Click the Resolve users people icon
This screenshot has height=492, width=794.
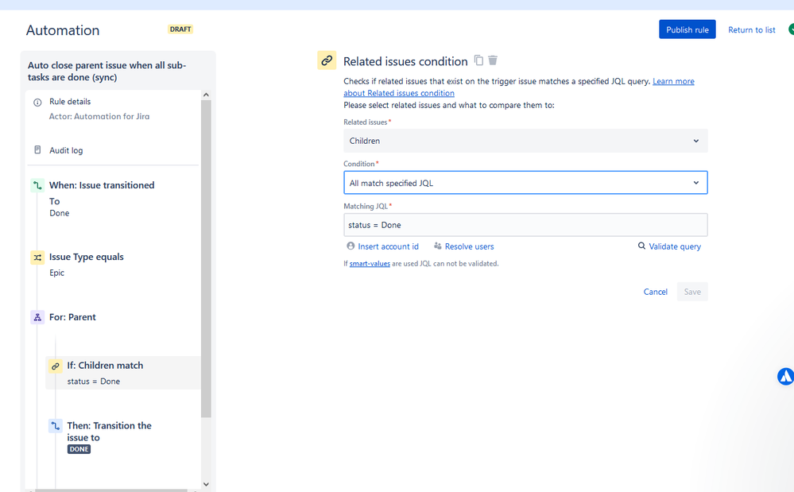437,246
